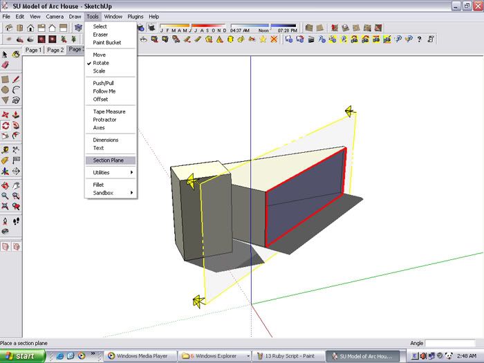Select the red pencil Line tool
This screenshot has width=484, height=363.
click(16, 80)
